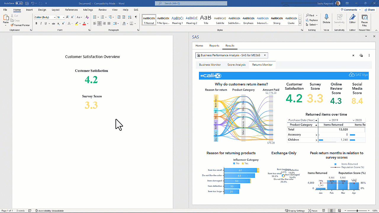Collapse the 2019 column in Returned items table
The image size is (379, 213).
(329, 120)
